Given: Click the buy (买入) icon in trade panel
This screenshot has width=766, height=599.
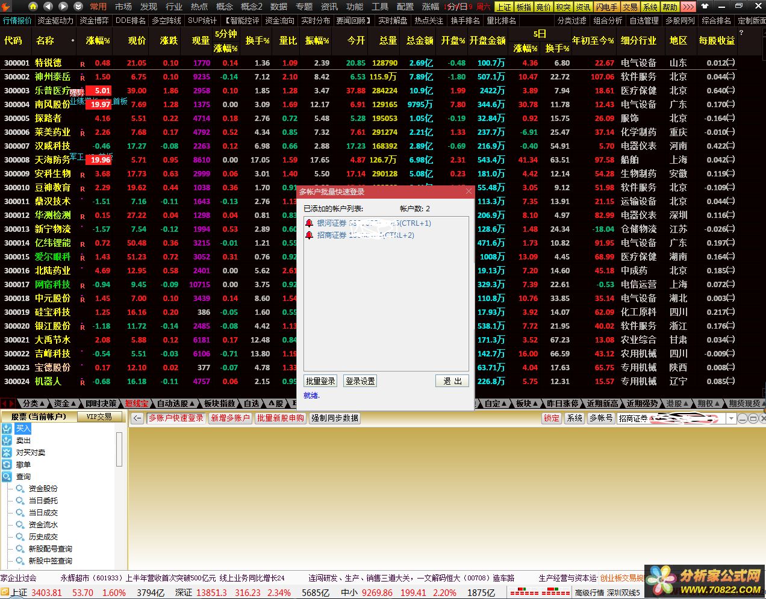Looking at the screenshot, I should click(7, 429).
